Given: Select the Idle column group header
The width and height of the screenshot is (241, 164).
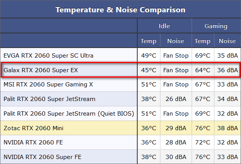Looking at the screenshot, I should click(164, 26).
